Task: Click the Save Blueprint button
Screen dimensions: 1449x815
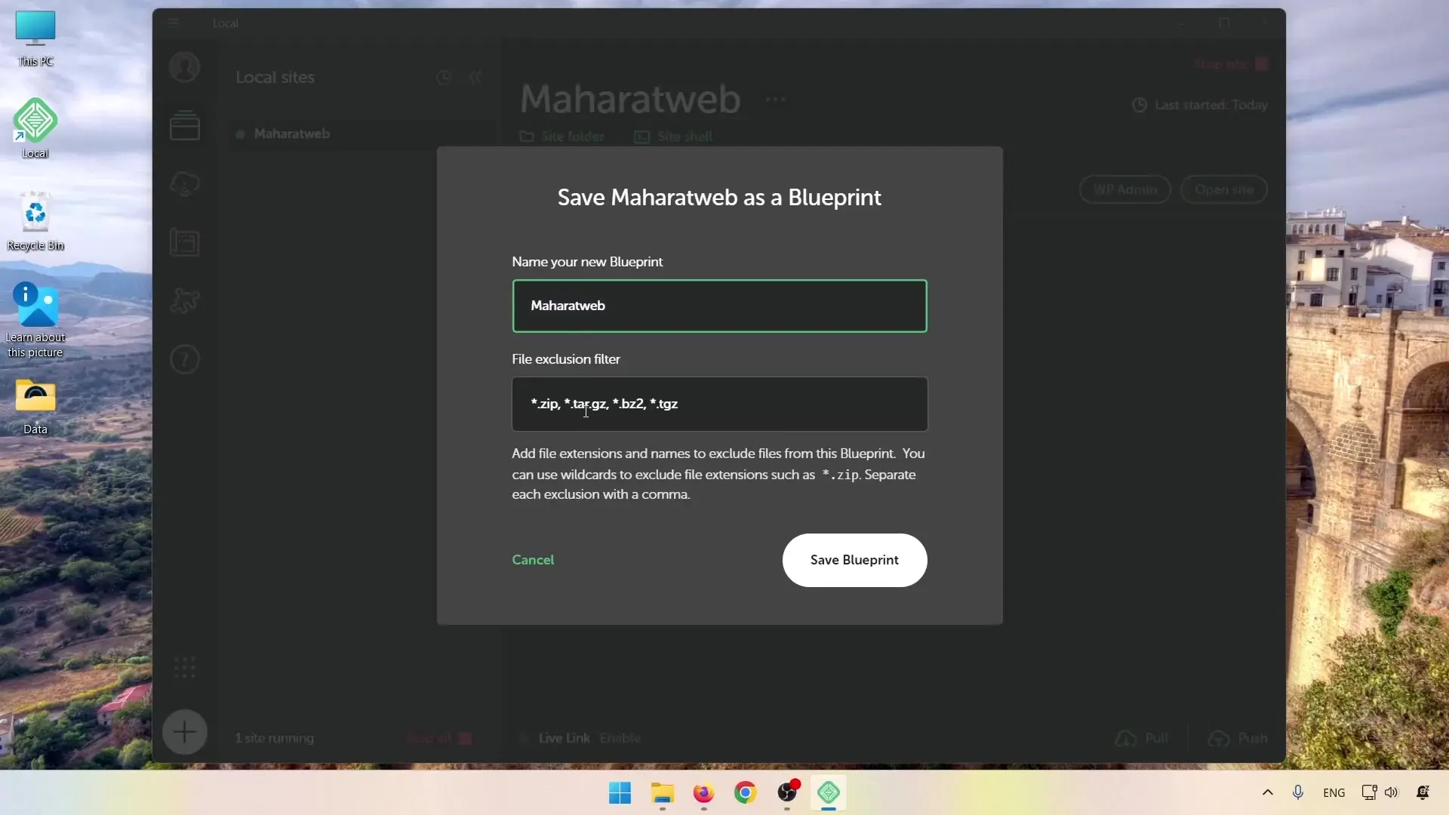Action: pos(854,560)
